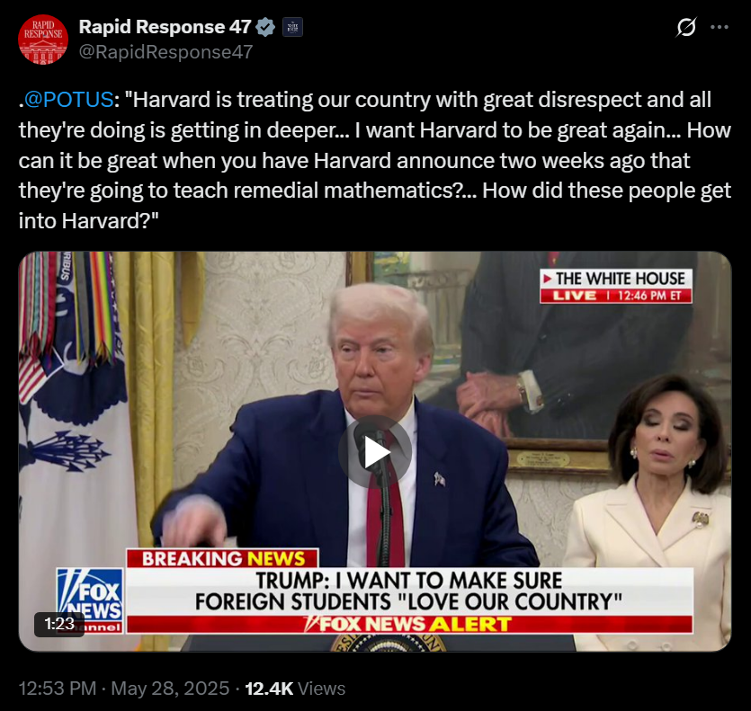Open the @RapidResponse47 handle link

pyautogui.click(x=165, y=52)
